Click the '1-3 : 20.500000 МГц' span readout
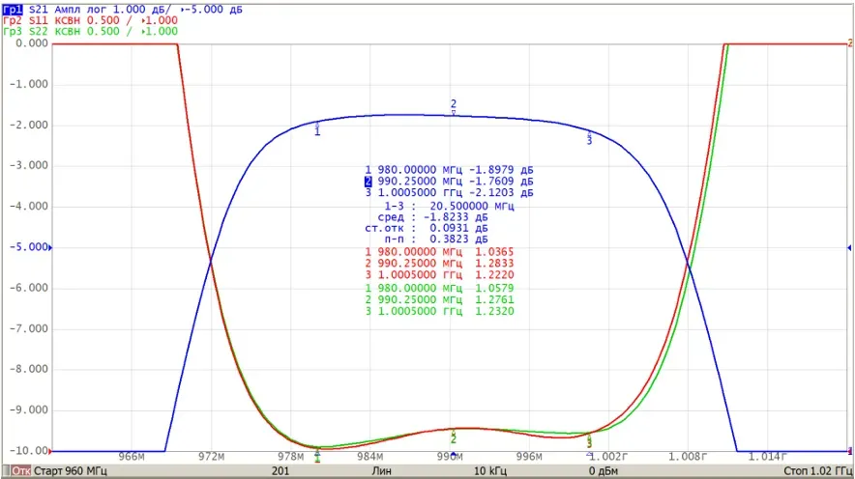The height and width of the screenshot is (479, 855). click(449, 207)
